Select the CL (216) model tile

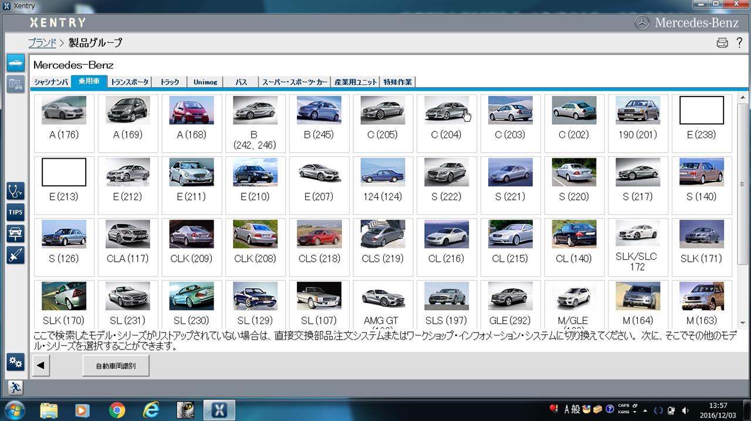pyautogui.click(x=447, y=247)
